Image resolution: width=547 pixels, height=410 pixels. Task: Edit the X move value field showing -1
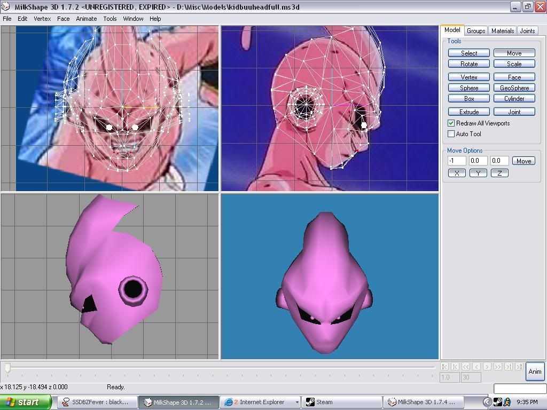coord(457,161)
